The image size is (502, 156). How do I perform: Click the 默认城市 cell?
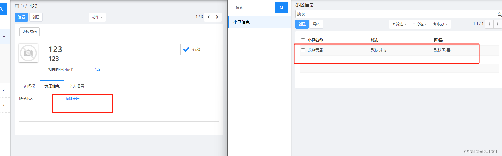378,50
